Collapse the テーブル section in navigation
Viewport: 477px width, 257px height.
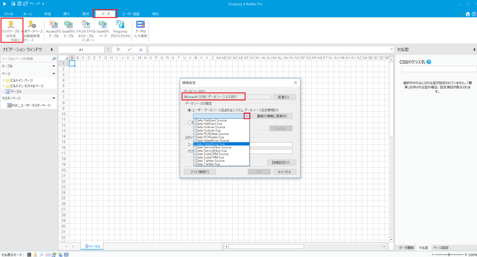point(54,66)
